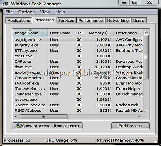Click the AVG Tray Mon description cell
This screenshot has height=146, width=161.
[129, 45]
